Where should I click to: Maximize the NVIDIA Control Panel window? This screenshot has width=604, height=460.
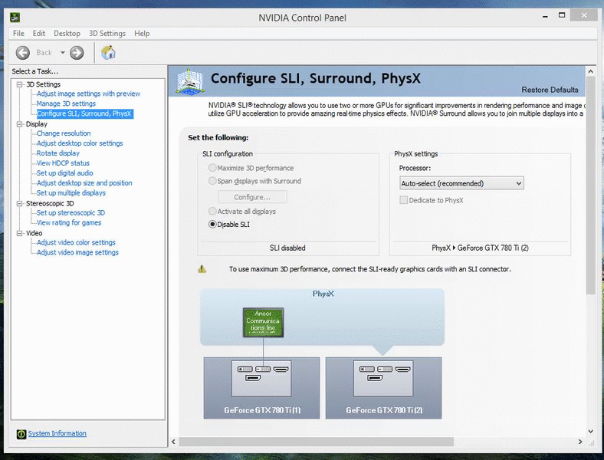click(x=562, y=15)
